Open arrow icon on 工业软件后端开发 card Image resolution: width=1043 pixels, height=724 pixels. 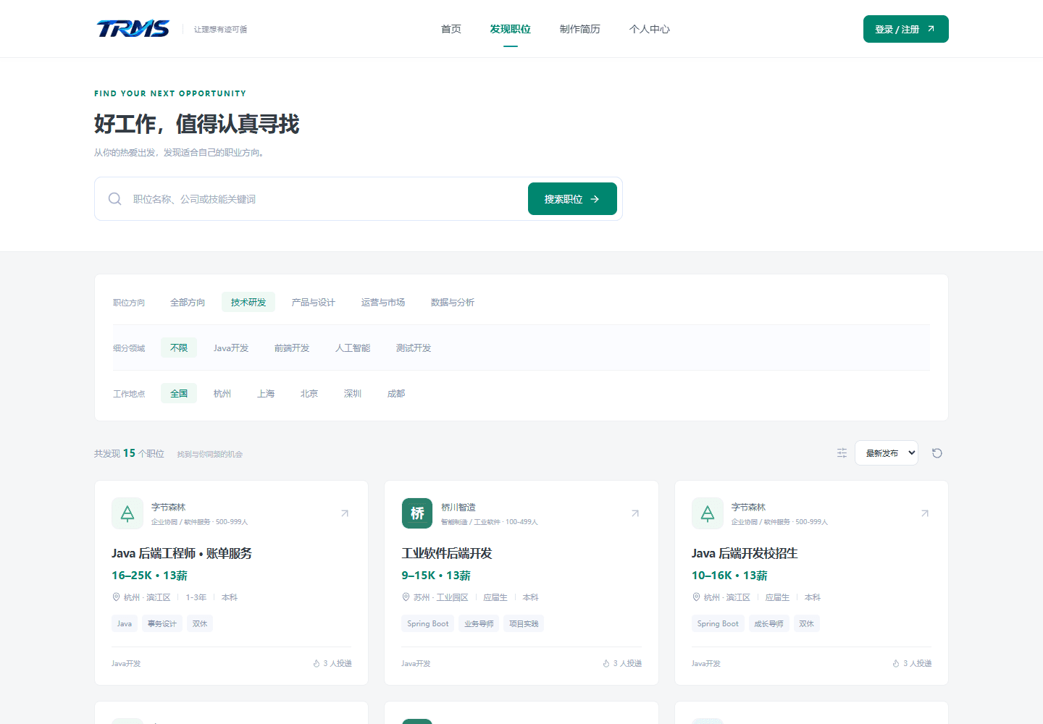(635, 513)
